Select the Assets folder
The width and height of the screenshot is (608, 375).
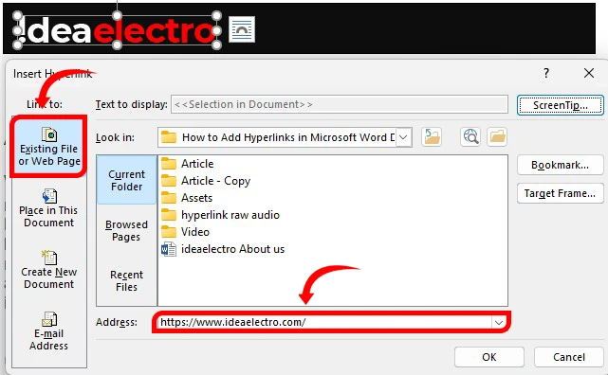coord(187,198)
